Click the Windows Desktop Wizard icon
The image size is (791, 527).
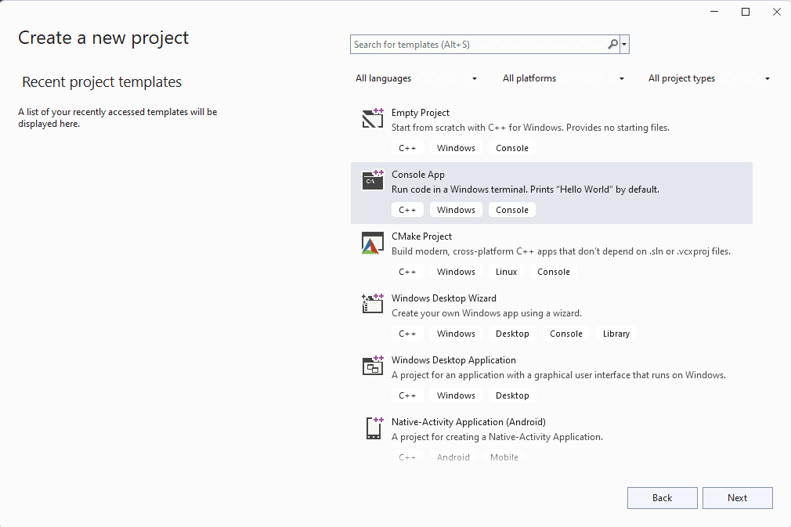click(x=373, y=304)
